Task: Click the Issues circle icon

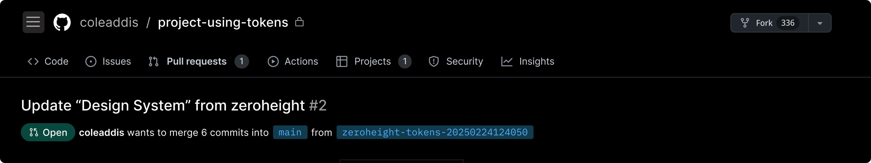Action: 91,61
